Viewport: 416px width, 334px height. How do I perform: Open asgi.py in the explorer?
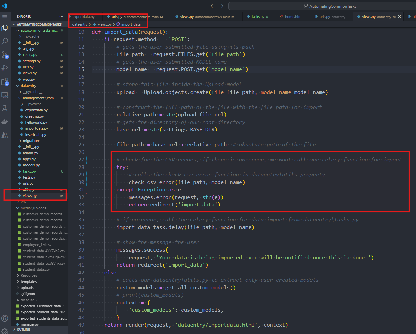coord(39,49)
